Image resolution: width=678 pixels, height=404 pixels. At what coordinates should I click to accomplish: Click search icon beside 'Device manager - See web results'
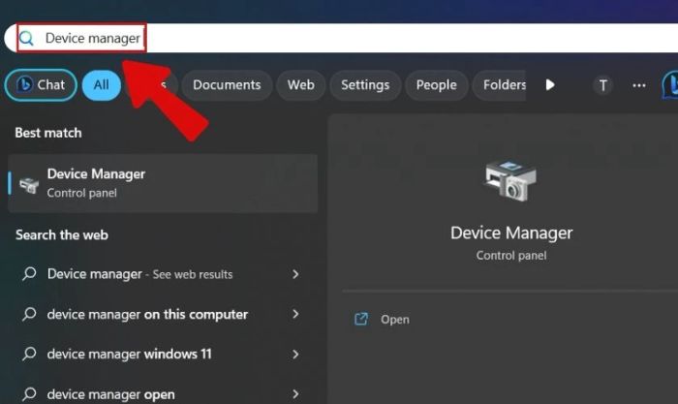(x=29, y=274)
